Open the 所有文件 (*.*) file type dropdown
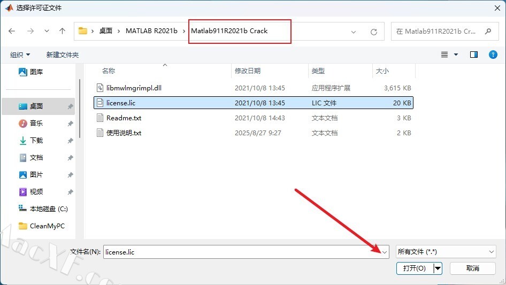 tap(446, 251)
